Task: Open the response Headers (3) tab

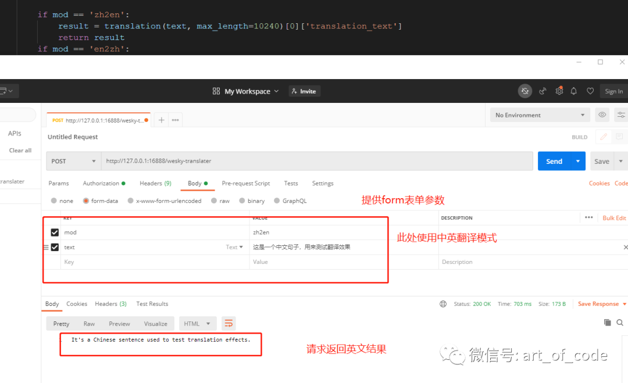Action: point(111,304)
